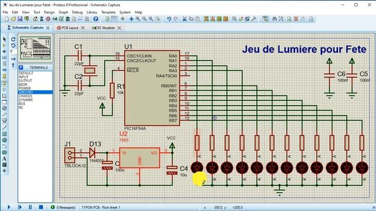The height and width of the screenshot is (211, 376).
Task: Select the Terminals mode tool in sidebar
Action: click(x=4, y=83)
